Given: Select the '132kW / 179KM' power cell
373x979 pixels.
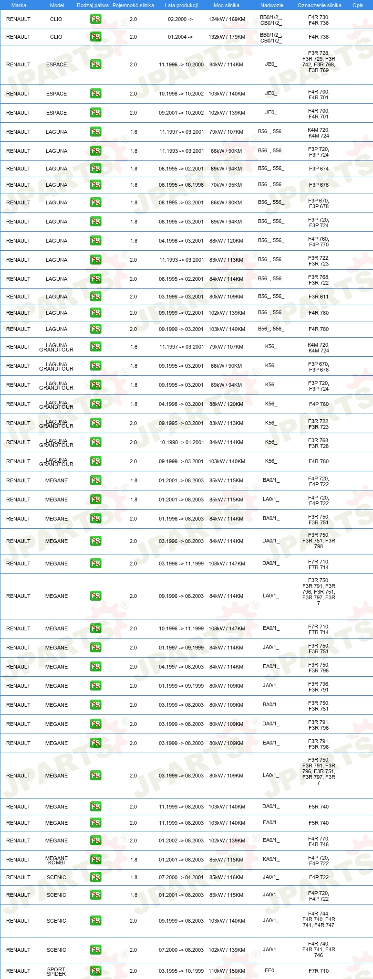Looking at the screenshot, I should point(227,37).
